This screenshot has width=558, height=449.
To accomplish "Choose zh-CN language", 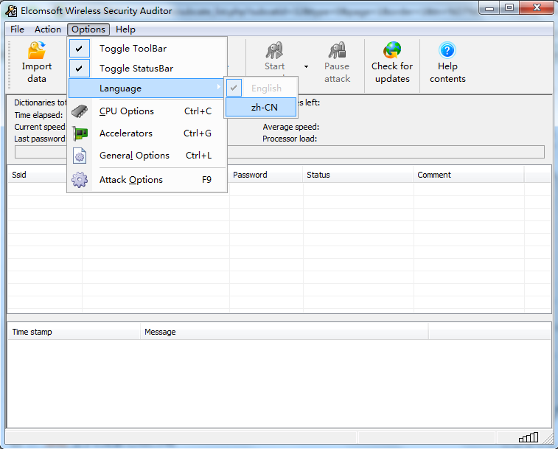I will [x=261, y=107].
